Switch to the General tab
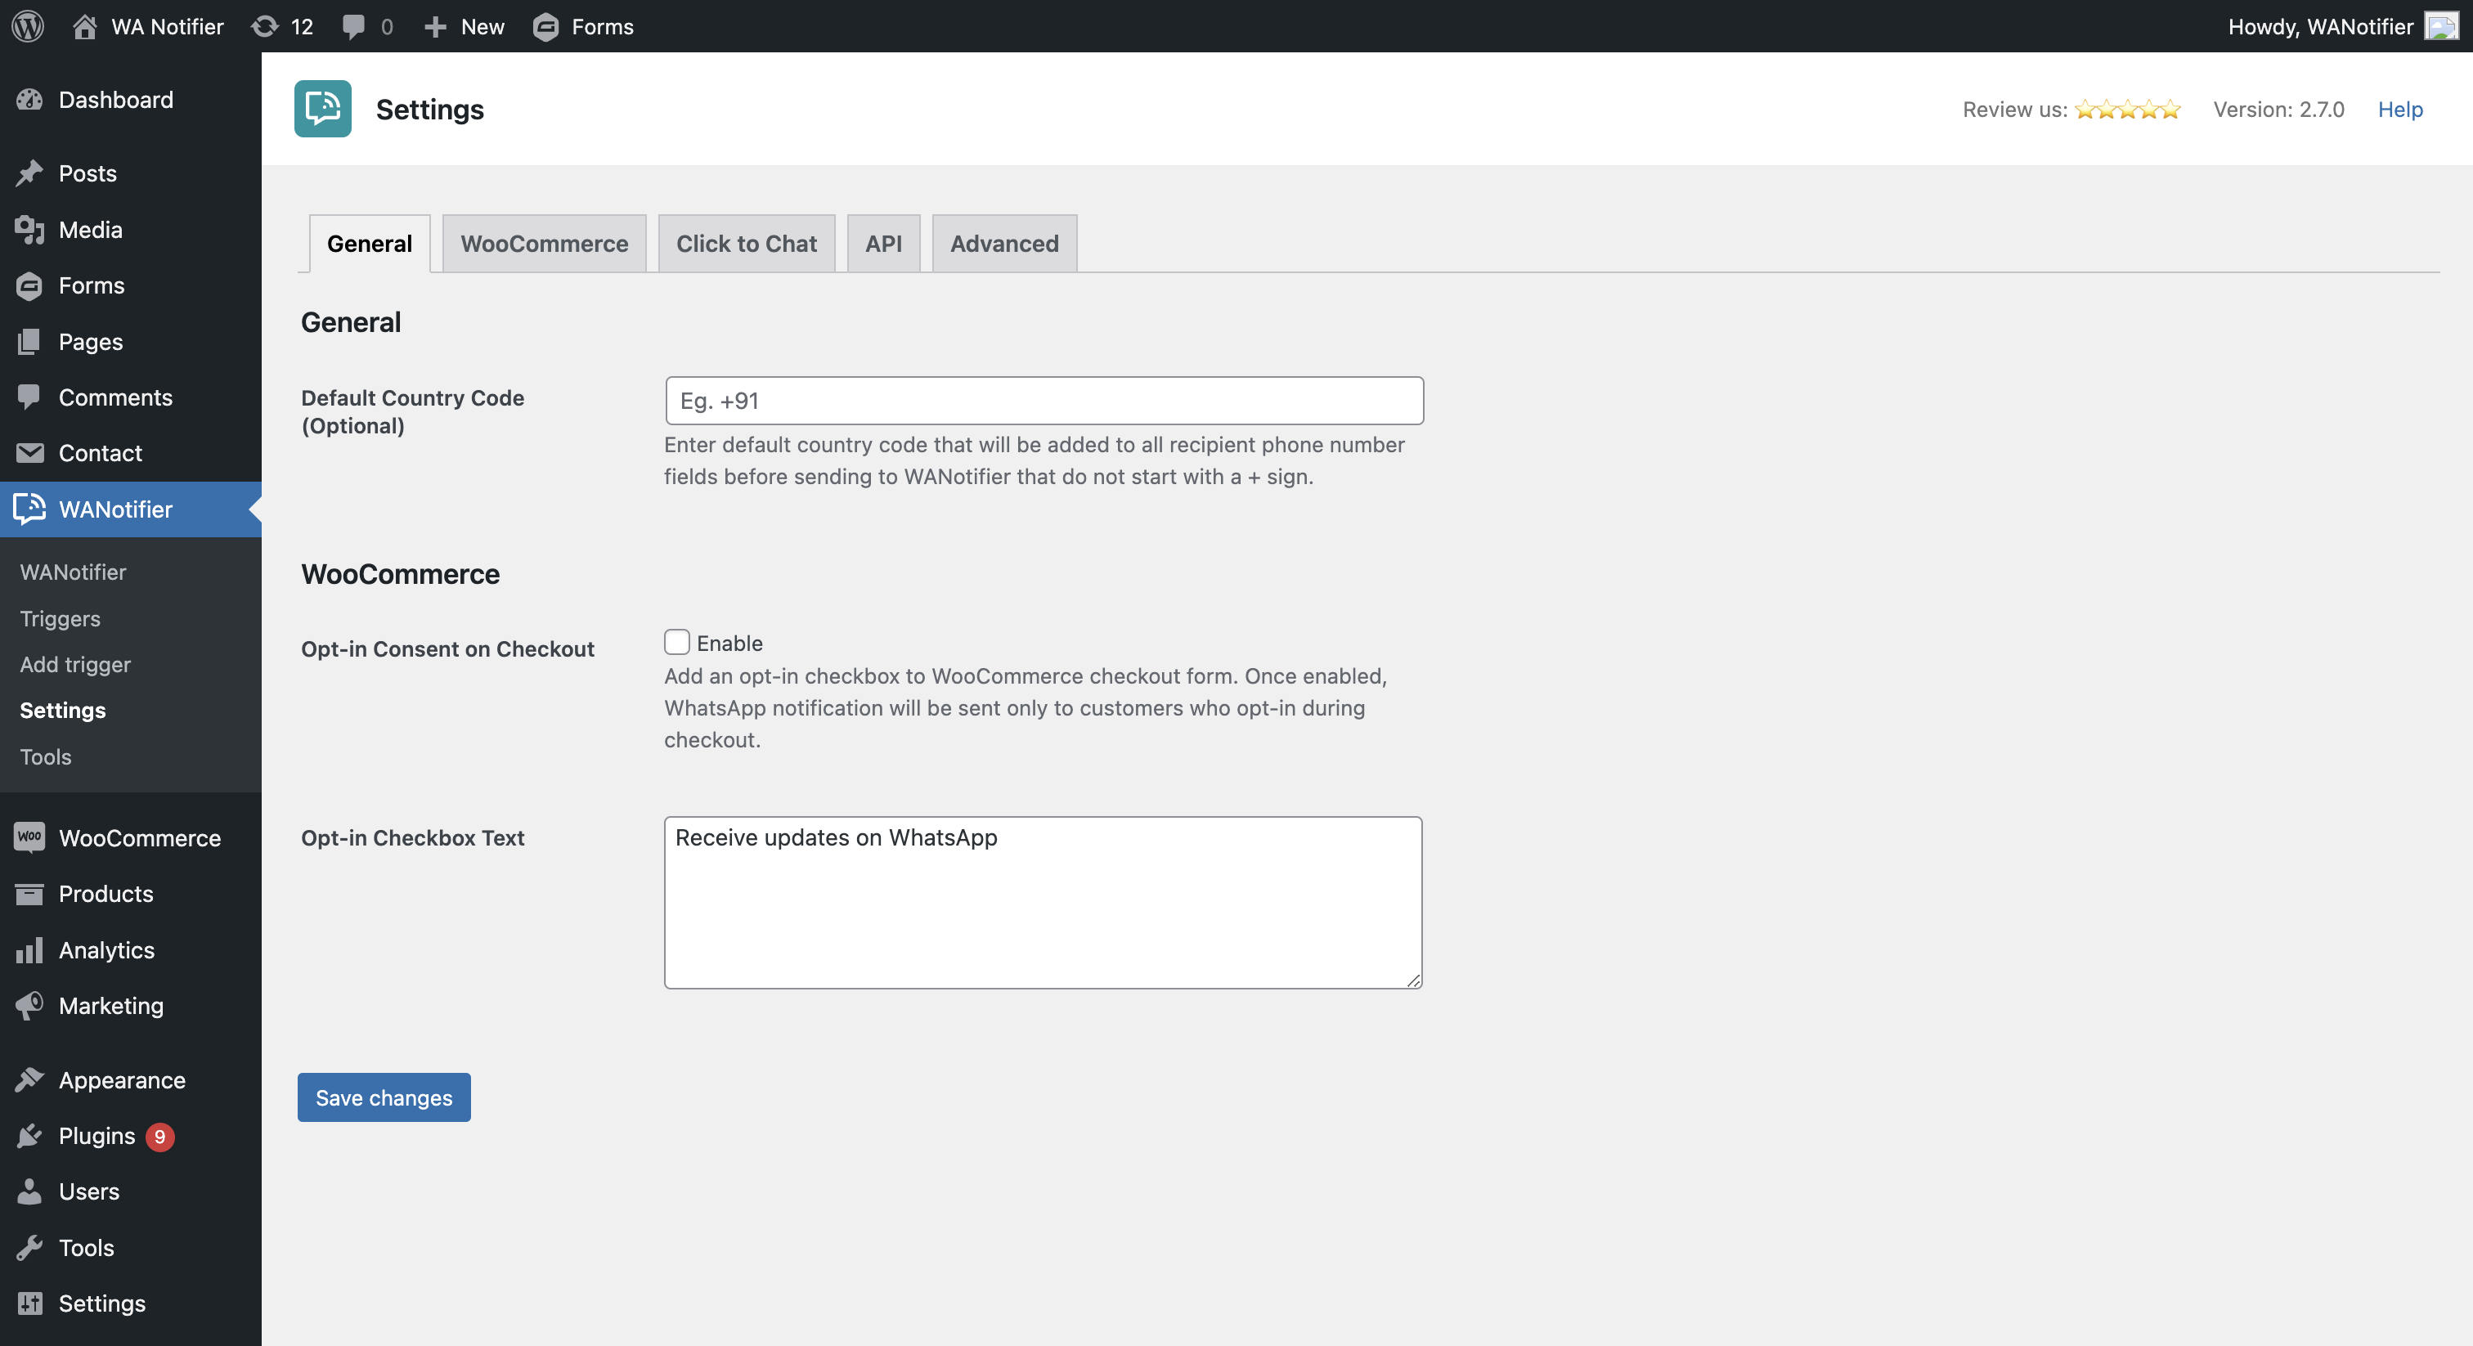 pos(370,244)
